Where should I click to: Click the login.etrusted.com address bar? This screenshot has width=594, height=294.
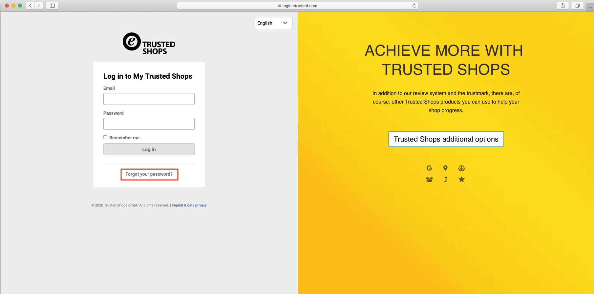tap(298, 6)
